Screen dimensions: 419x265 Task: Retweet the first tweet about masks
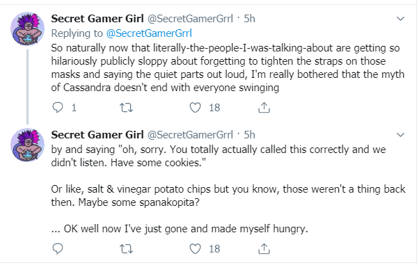tap(126, 108)
